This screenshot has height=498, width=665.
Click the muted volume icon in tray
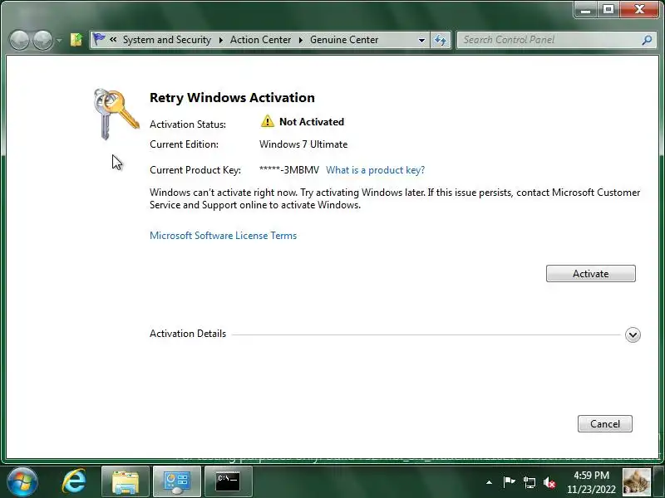click(x=549, y=482)
